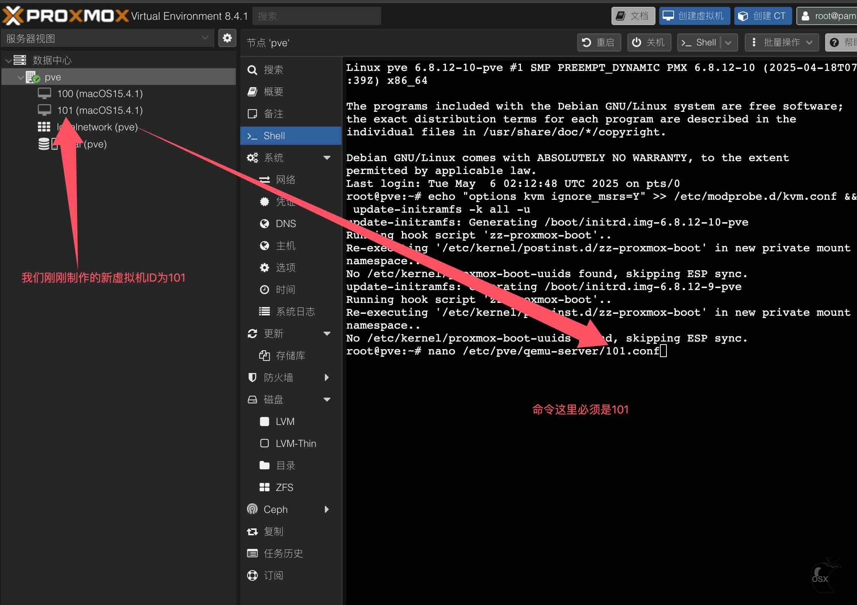Click the DNS globe icon
857x605 pixels.
coord(264,224)
